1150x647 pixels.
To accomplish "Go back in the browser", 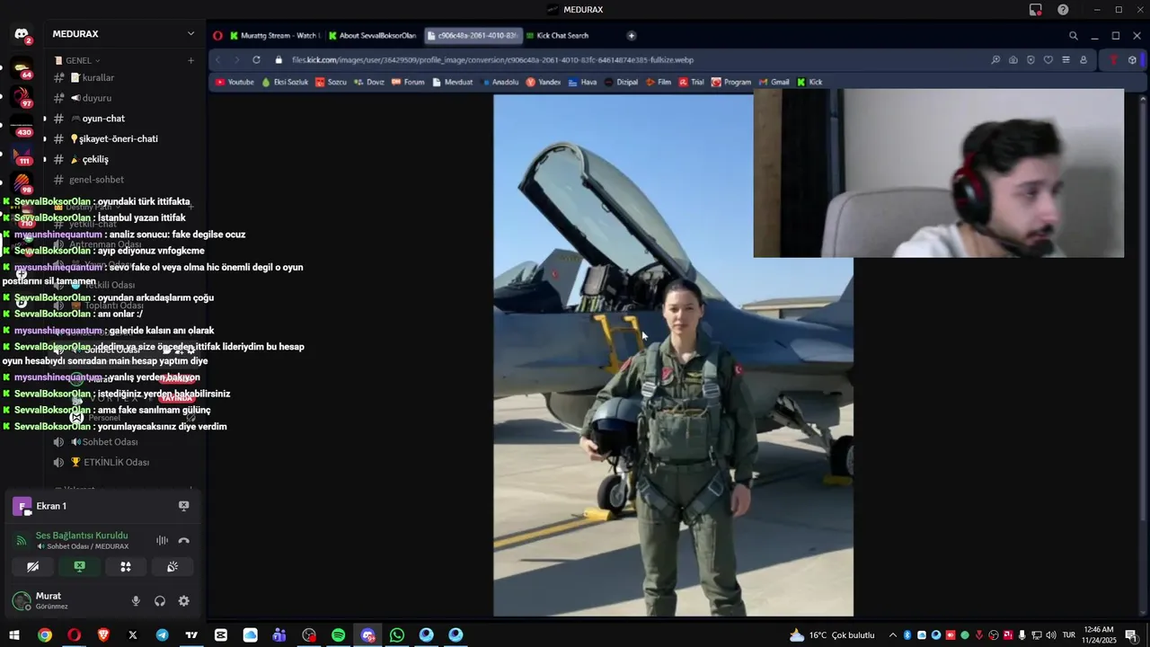I will pyautogui.click(x=218, y=60).
